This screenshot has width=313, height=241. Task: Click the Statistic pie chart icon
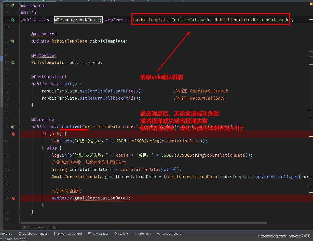click(116, 234)
